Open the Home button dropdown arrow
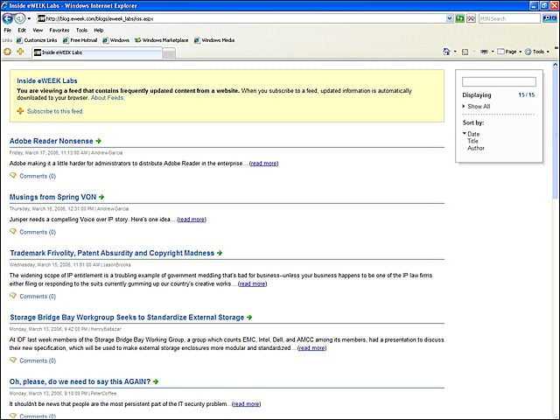Image resolution: width=560 pixels, height=420 pixels. [x=455, y=52]
